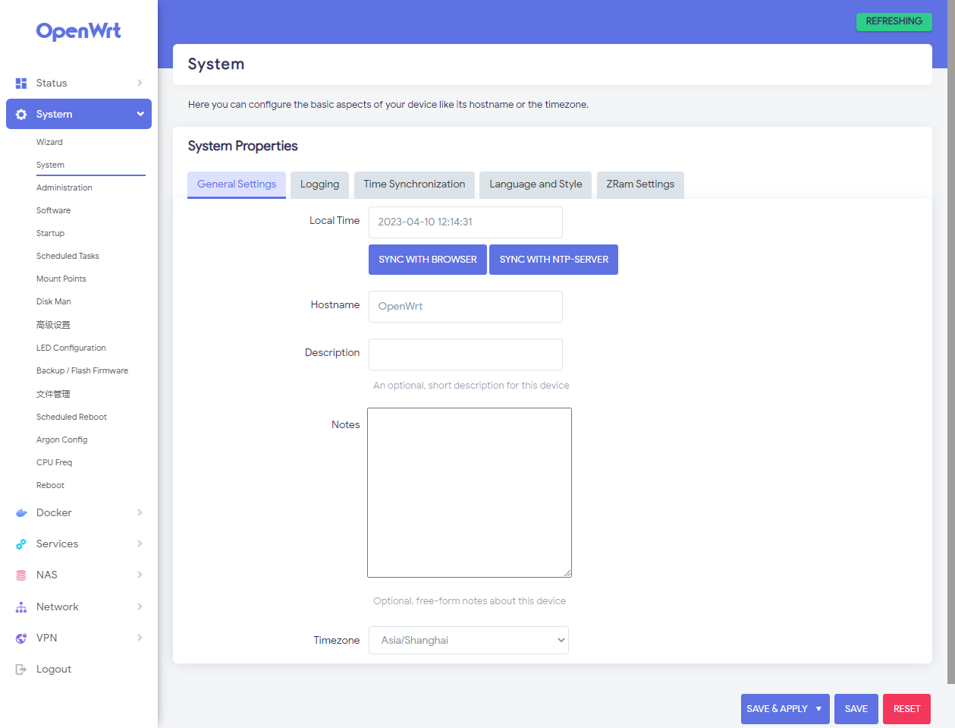Screen dimensions: 955x728
Task: Collapse the System menu chevron
Action: tap(140, 114)
